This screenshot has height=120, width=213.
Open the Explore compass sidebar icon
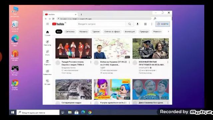point(47,43)
